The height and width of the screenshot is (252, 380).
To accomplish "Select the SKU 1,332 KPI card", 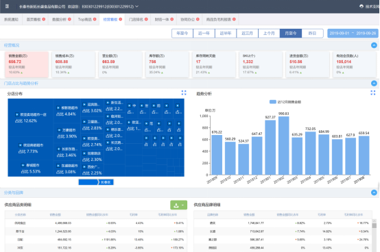I will click(x=261, y=64).
